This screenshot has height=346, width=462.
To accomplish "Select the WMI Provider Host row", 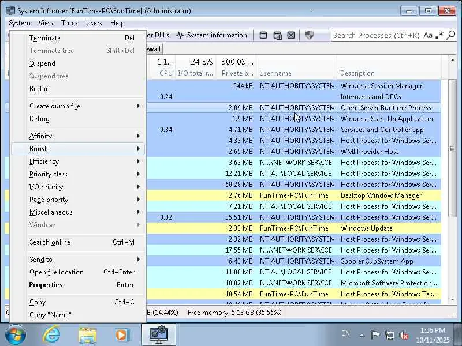I will [x=294, y=152].
